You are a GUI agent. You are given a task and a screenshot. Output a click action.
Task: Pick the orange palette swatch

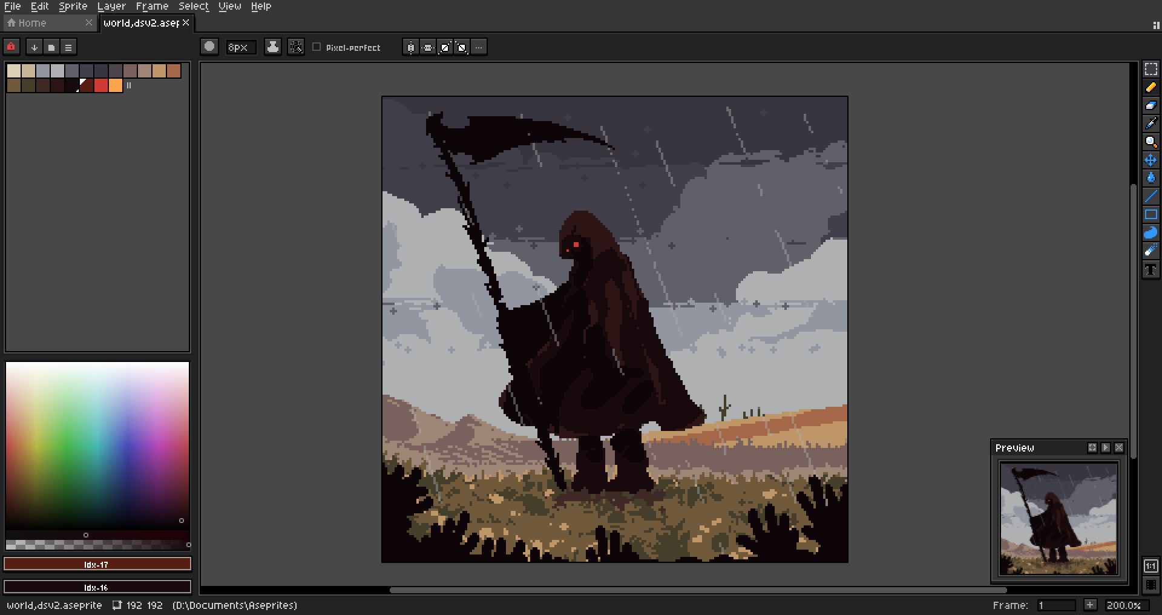tap(116, 85)
